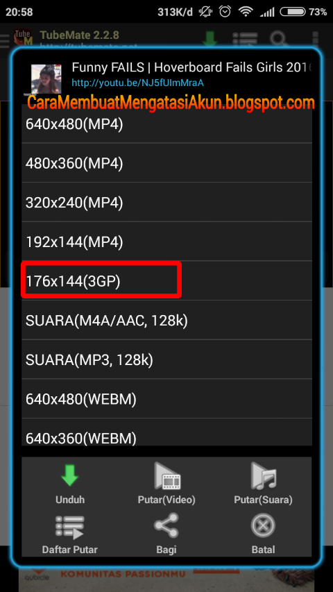Select the 640x480(WEBM) format
The image size is (333, 592).
coord(166,399)
